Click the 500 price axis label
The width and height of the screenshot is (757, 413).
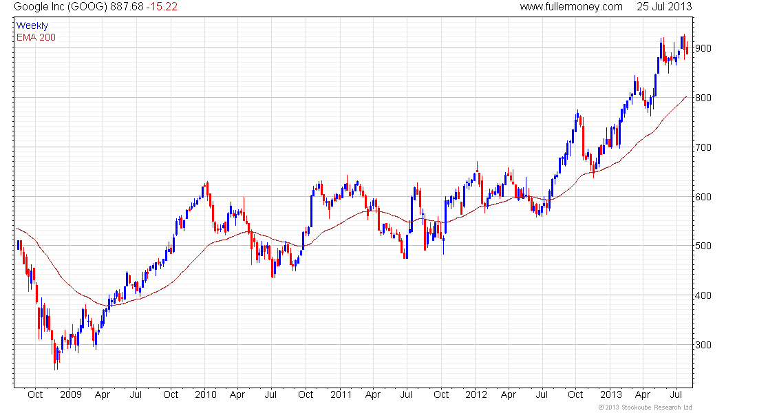click(703, 246)
